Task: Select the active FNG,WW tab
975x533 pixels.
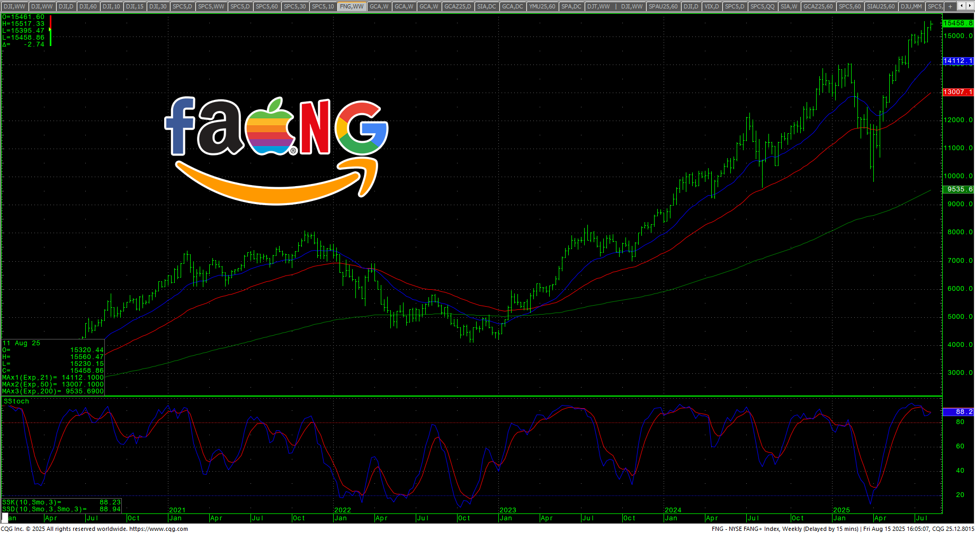Action: point(352,6)
